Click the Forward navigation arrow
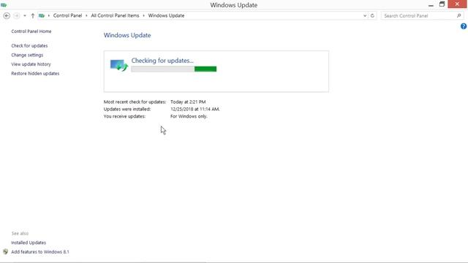Image resolution: width=468 pixels, height=263 pixels. tap(17, 16)
